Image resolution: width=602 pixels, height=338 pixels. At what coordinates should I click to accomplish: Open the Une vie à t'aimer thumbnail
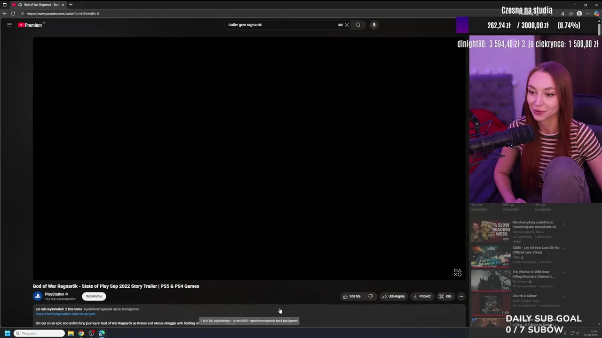(x=491, y=304)
